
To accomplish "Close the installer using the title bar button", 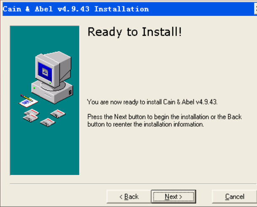I will (x=256, y=9).
